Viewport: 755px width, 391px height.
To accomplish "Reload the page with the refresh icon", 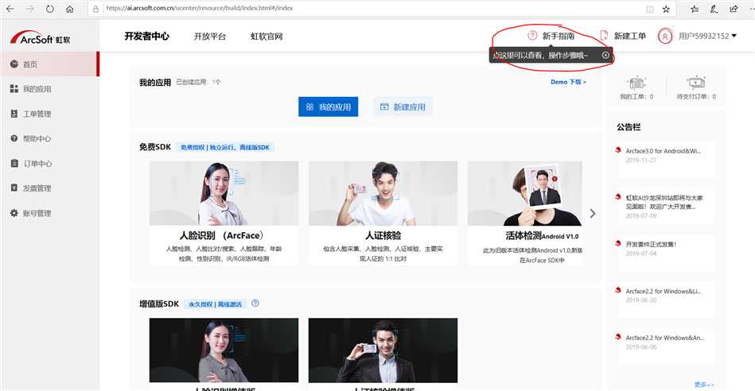I will (x=50, y=9).
